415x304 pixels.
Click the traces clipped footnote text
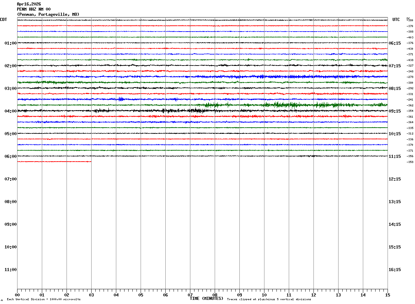[x=269, y=300]
